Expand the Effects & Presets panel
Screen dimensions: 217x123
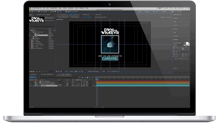pyautogui.click(x=177, y=14)
